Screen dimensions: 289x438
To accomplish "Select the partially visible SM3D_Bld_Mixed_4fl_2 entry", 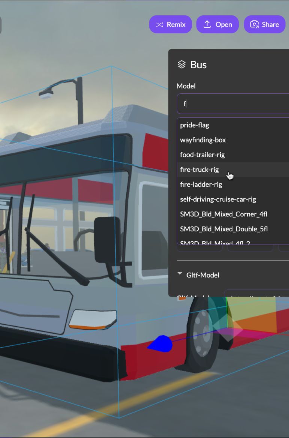I will (x=215, y=242).
